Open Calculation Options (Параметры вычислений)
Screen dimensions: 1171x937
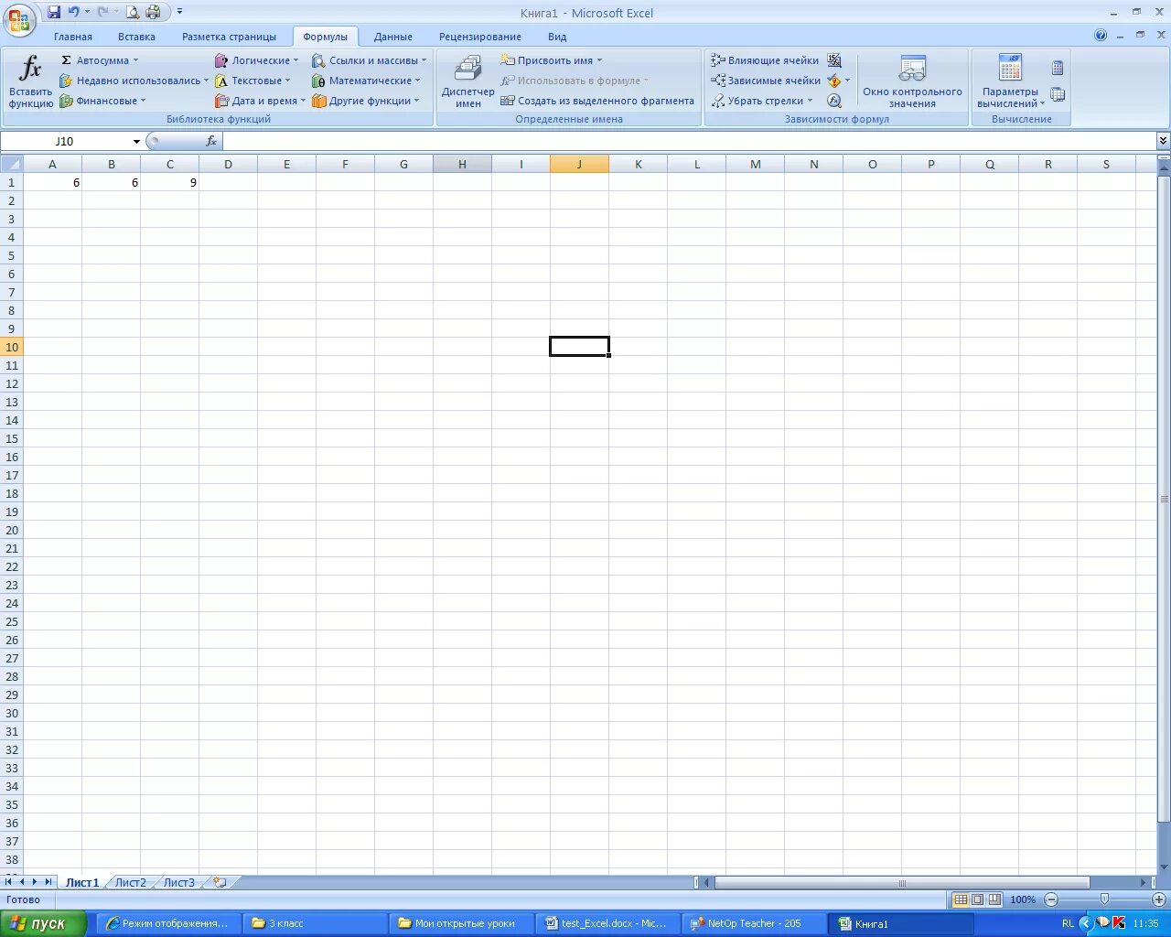[x=1010, y=81]
